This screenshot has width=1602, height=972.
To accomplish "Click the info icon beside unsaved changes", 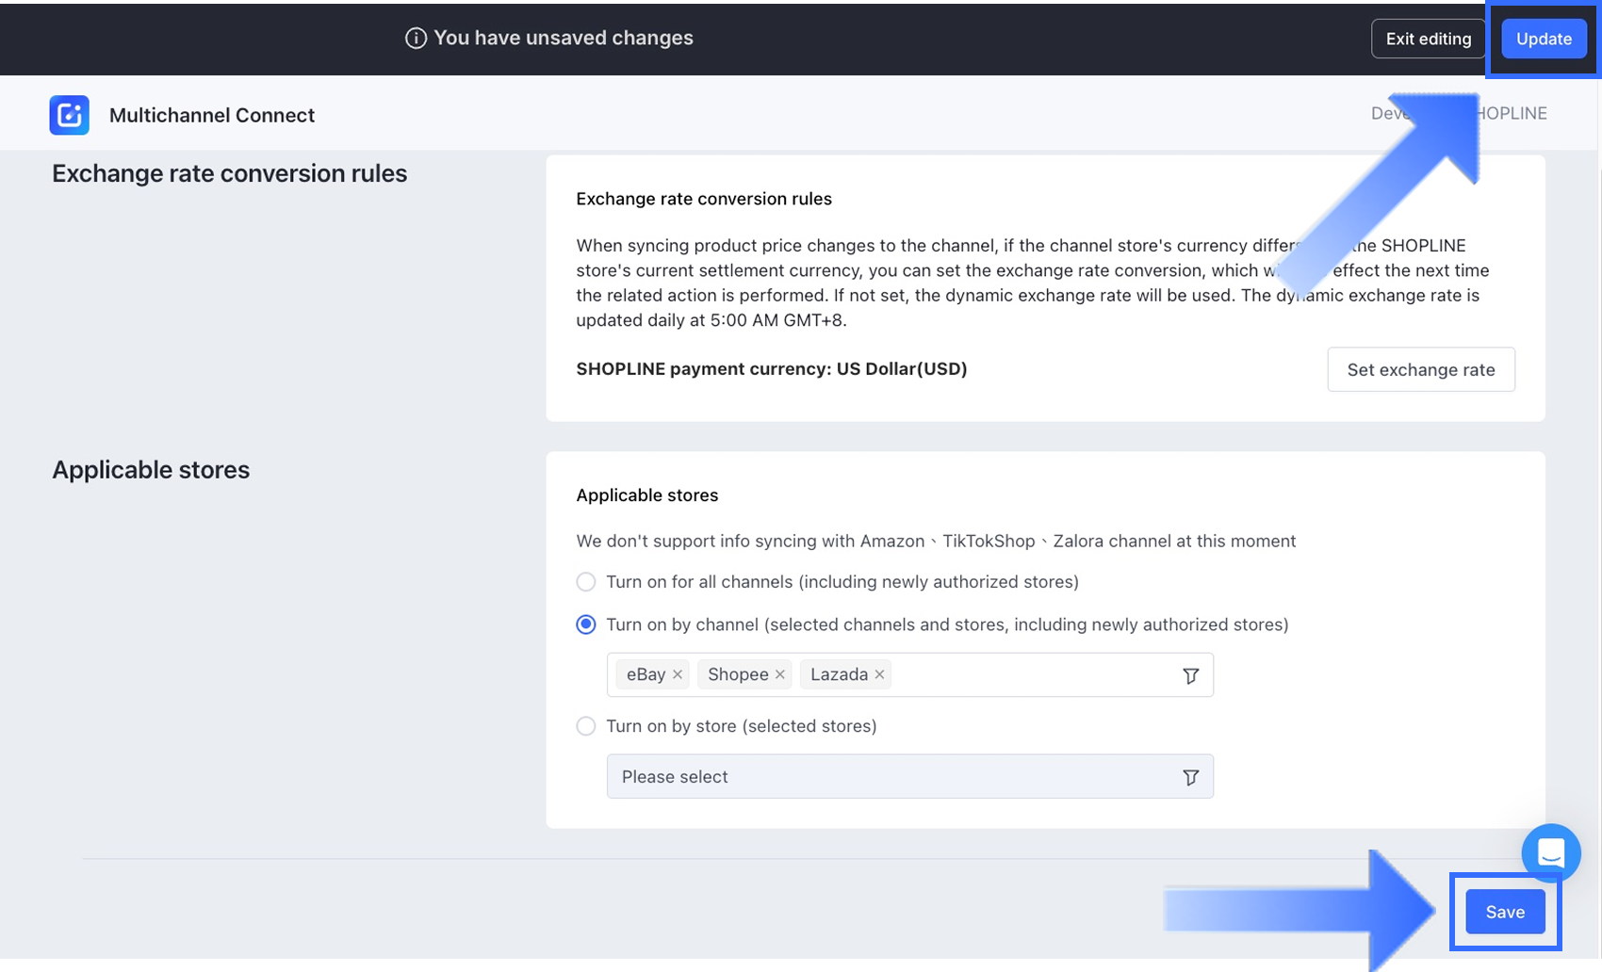I will coord(416,38).
